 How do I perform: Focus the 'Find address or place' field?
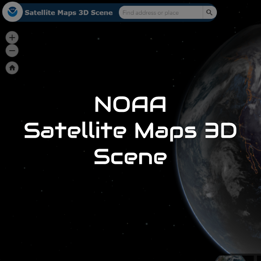[161, 13]
